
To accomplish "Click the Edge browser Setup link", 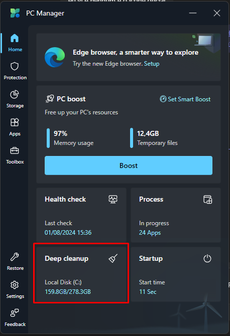I will click(152, 64).
